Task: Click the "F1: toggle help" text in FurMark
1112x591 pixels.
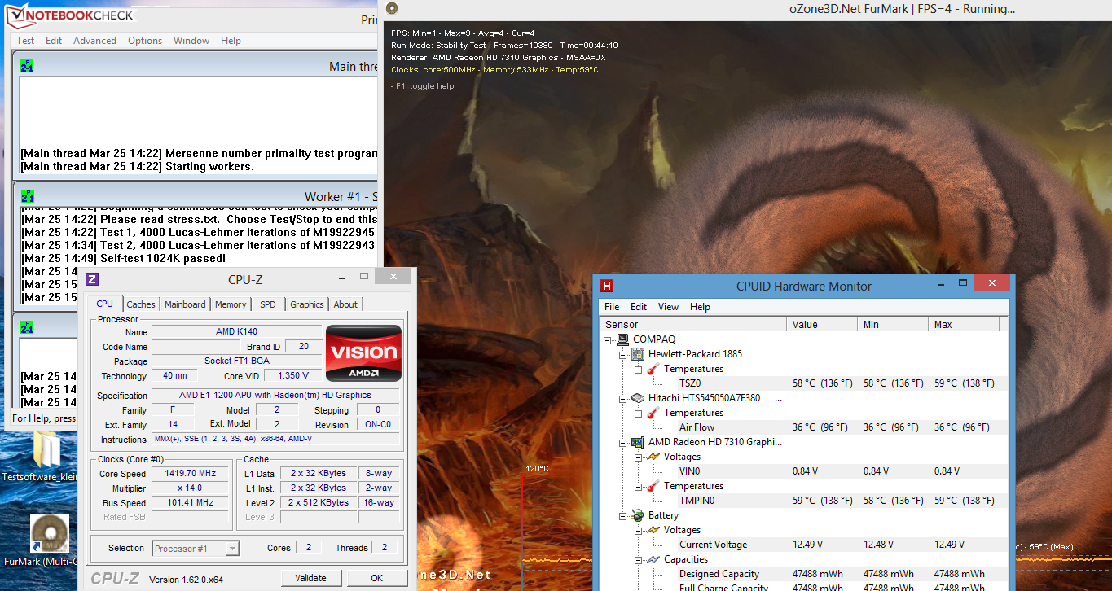Action: 423,86
